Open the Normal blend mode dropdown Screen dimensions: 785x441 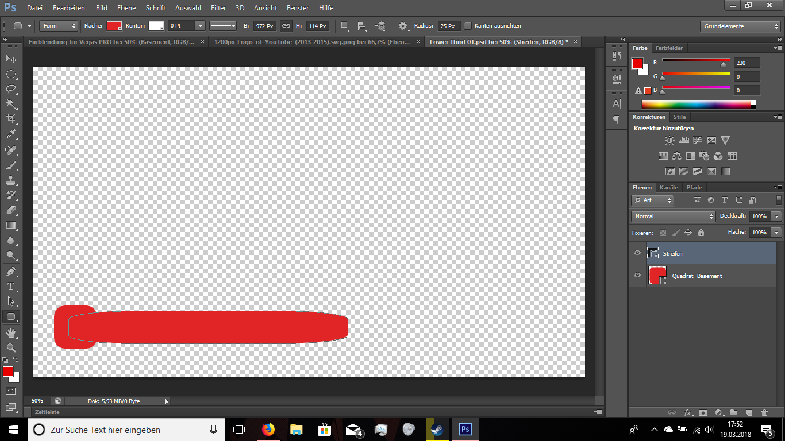(673, 216)
